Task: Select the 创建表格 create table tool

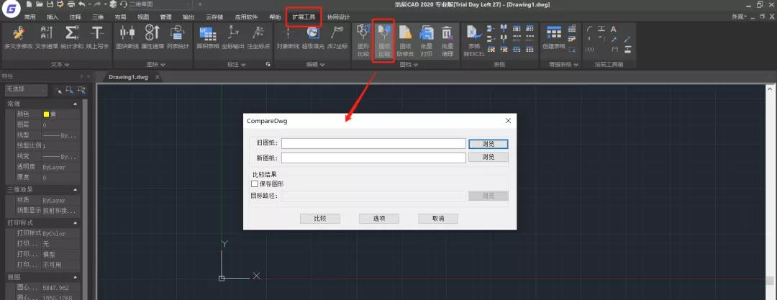Action: 554,37
